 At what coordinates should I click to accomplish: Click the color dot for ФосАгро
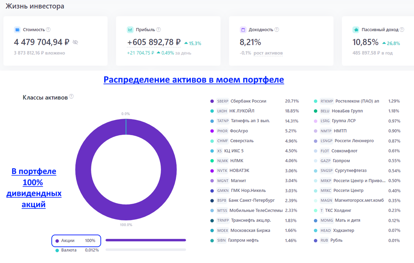click(212, 131)
